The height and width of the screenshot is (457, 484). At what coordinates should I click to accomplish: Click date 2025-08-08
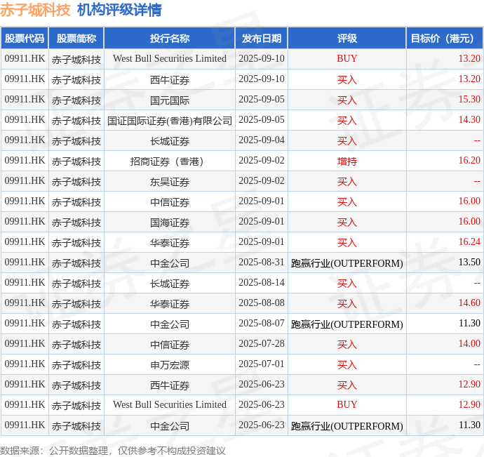point(262,303)
